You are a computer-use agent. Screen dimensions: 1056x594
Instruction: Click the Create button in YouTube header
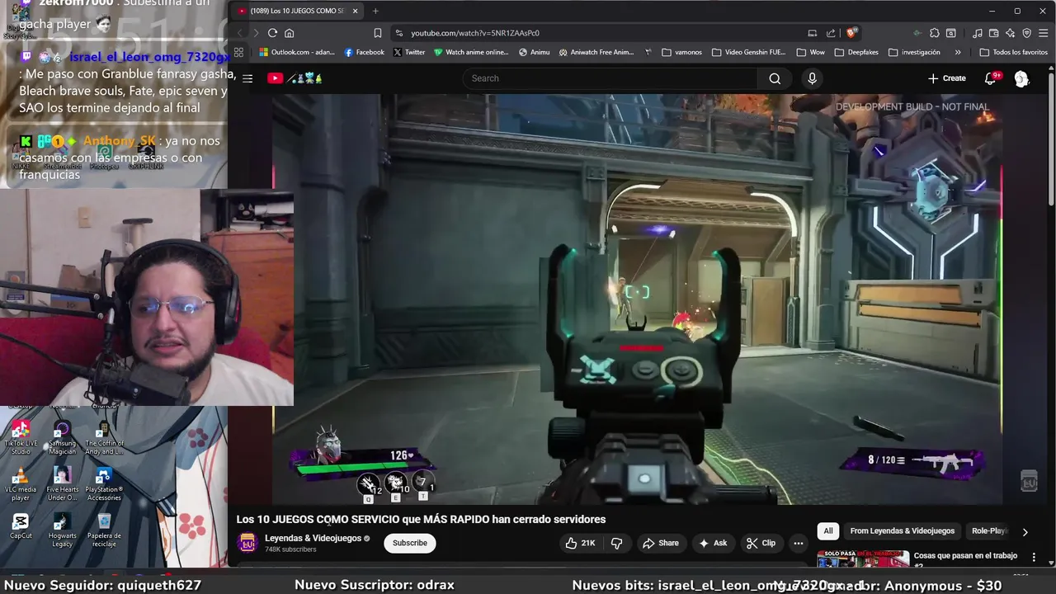click(x=947, y=78)
